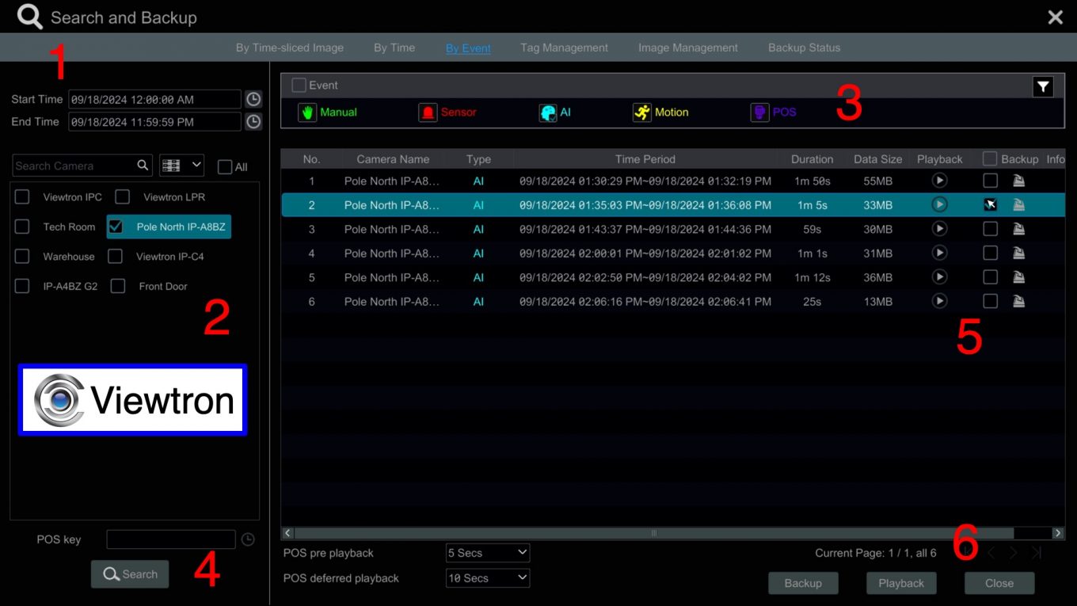Switch to the By Time tab
Viewport: 1077px width, 606px height.
tap(394, 48)
